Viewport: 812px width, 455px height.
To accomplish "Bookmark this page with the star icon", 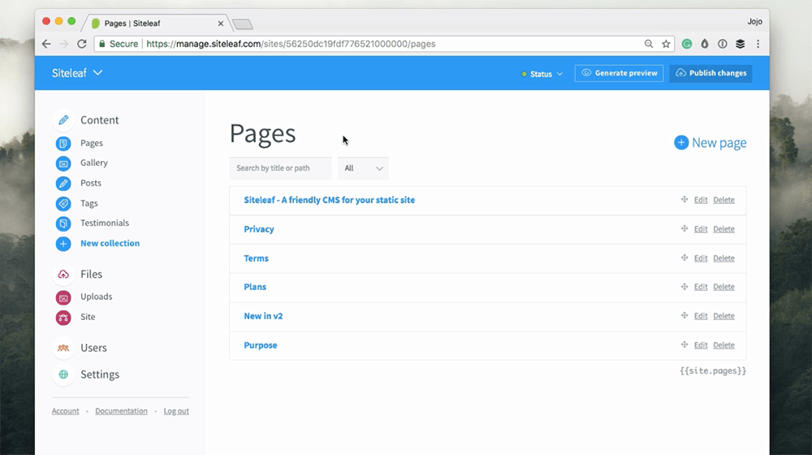I will [x=666, y=44].
